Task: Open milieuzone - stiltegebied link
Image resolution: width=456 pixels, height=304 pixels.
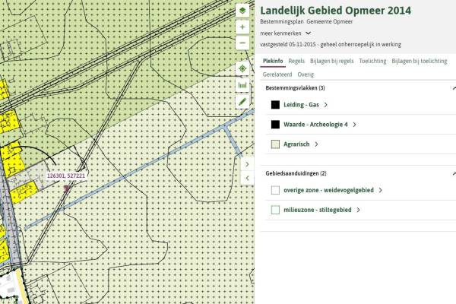Action: pyautogui.click(x=318, y=210)
